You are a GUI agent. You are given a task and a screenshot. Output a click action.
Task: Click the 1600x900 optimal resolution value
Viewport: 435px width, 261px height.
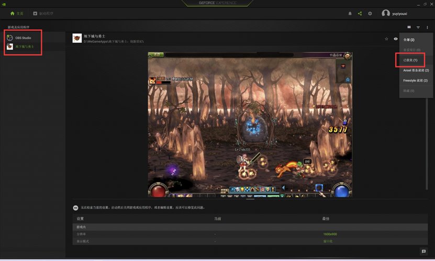tap(330, 234)
